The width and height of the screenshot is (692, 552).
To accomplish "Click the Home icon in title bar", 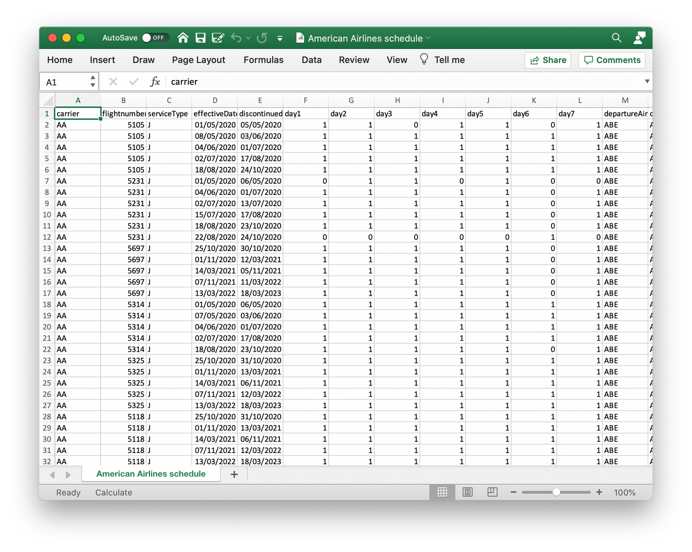I will coord(183,38).
